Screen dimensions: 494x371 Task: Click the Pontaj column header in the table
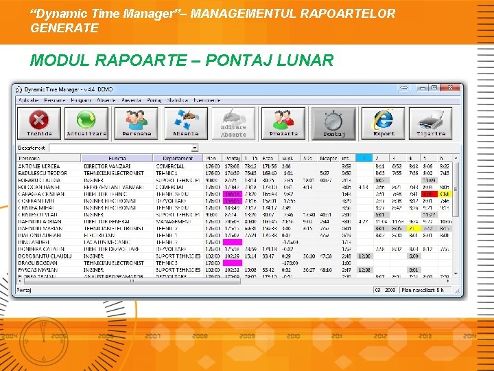pyautogui.click(x=232, y=159)
